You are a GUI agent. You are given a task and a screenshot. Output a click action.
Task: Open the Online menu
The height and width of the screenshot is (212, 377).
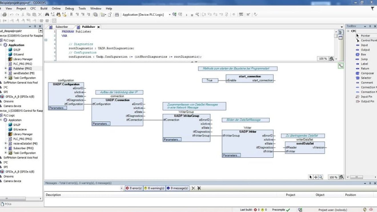pos(56,9)
